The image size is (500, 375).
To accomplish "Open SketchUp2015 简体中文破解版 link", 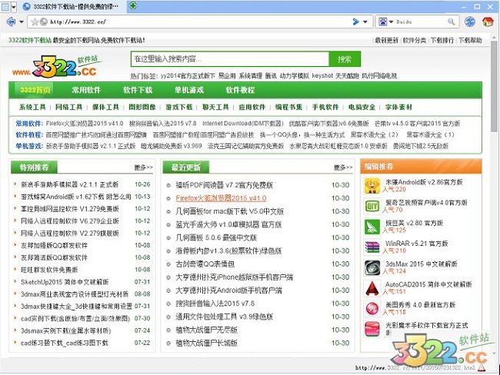I will click(65, 282).
